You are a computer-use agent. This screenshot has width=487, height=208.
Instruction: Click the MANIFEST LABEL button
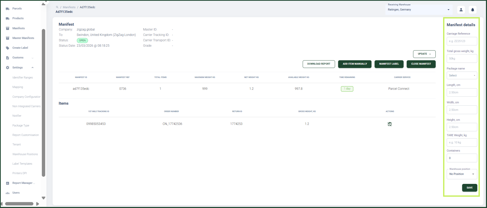pyautogui.click(x=389, y=64)
